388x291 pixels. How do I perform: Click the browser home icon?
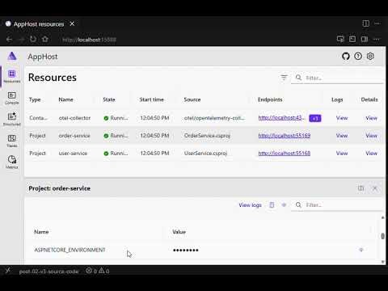point(45,40)
